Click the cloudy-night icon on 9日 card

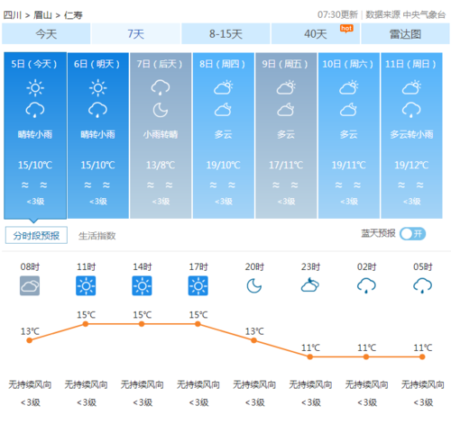[286, 110]
